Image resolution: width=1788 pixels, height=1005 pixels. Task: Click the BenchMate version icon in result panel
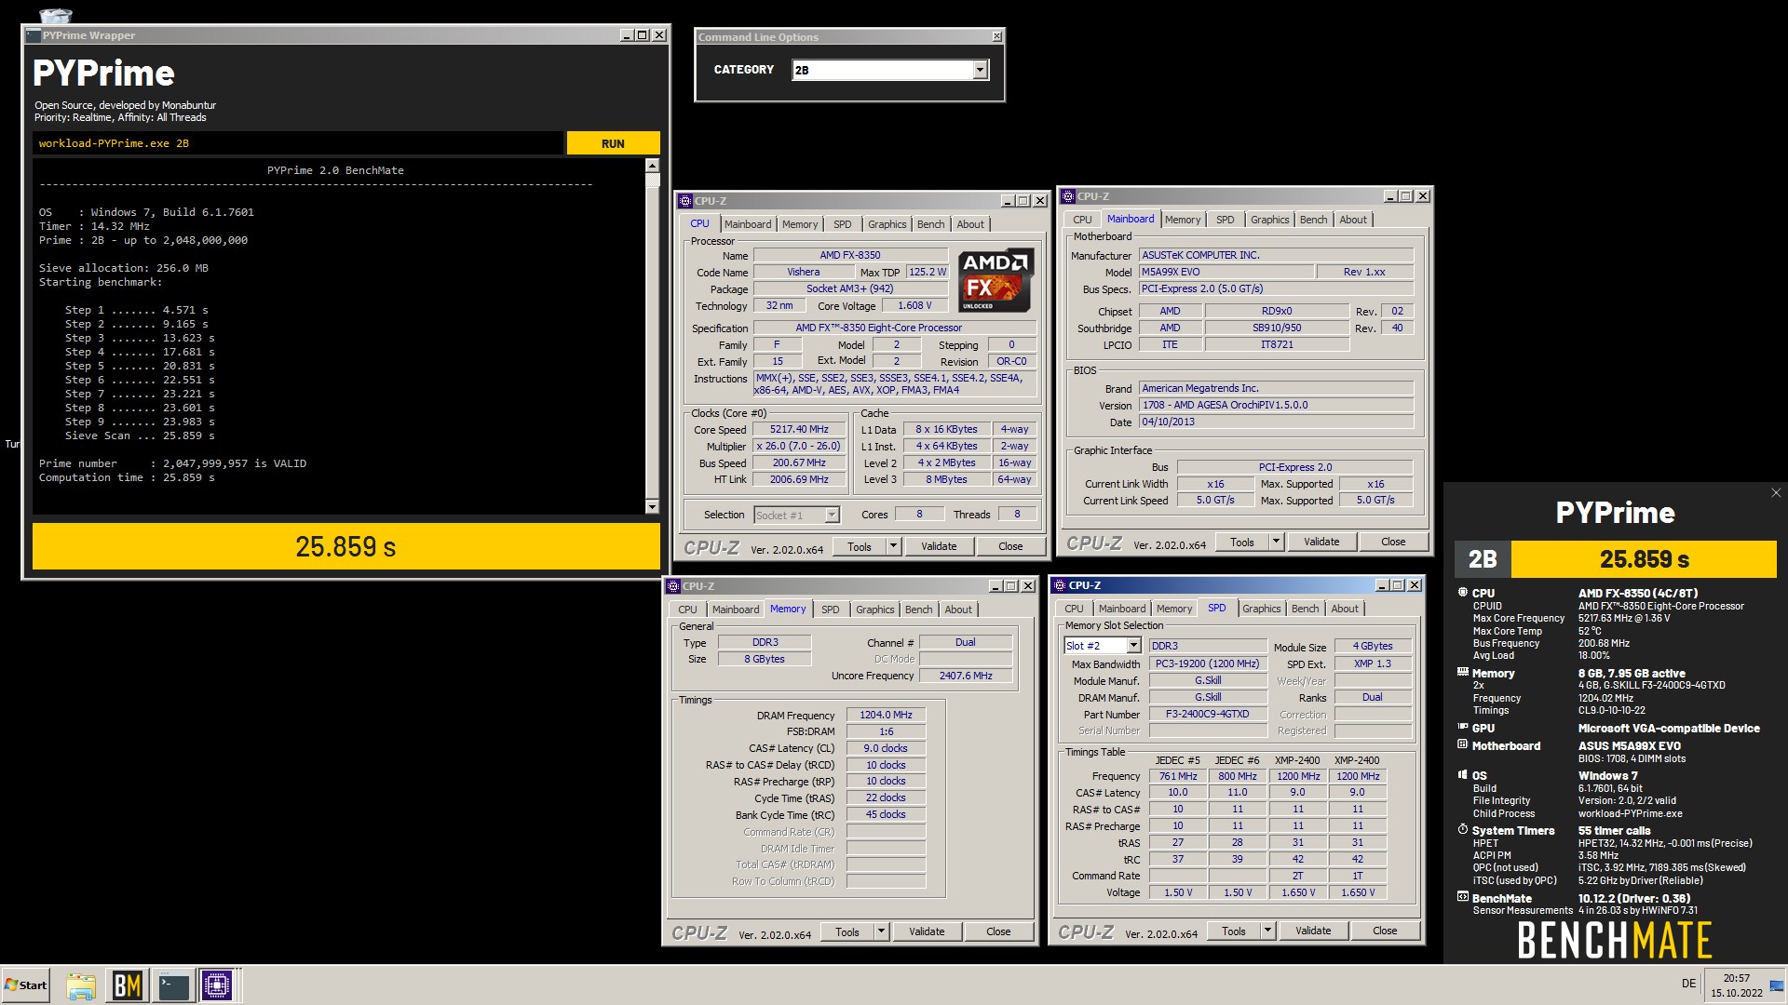click(1462, 897)
